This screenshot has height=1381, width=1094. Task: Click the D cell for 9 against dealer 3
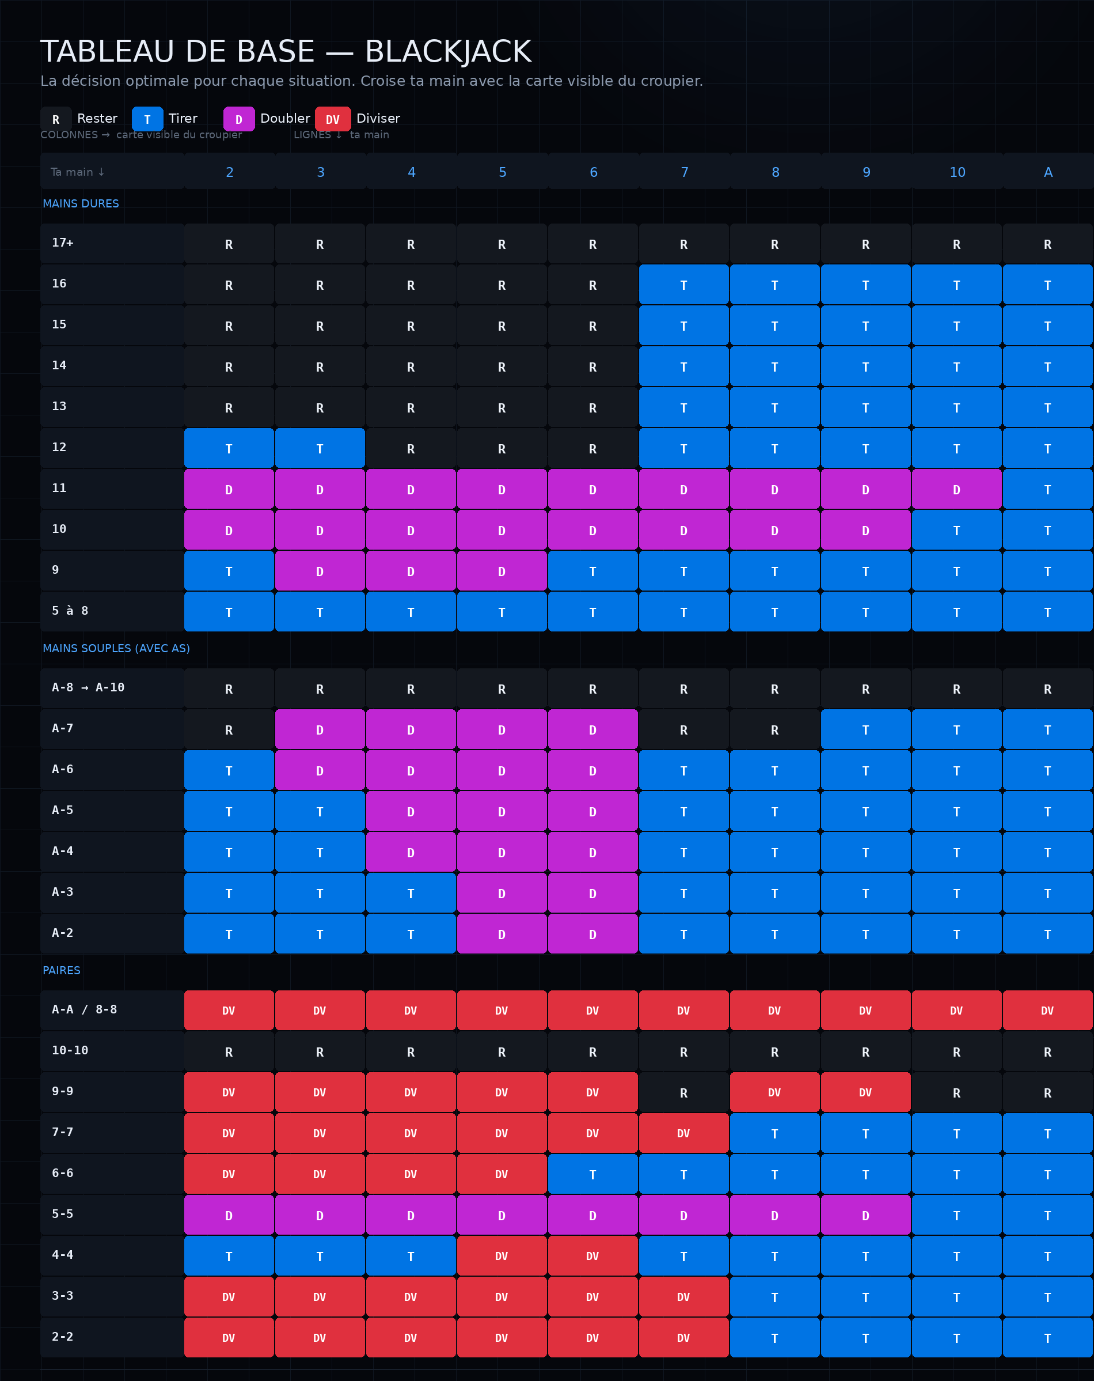click(320, 571)
